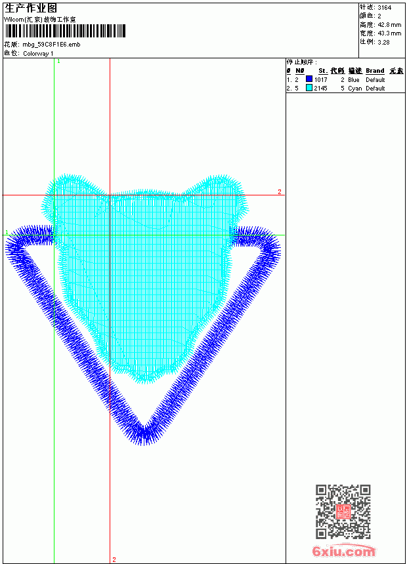Click the stitch count value 3164
Screen dimensions: 407x564
click(x=384, y=8)
